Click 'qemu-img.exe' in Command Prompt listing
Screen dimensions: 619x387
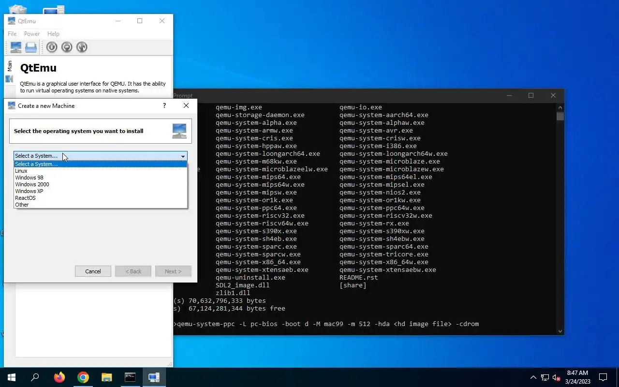pos(239,107)
